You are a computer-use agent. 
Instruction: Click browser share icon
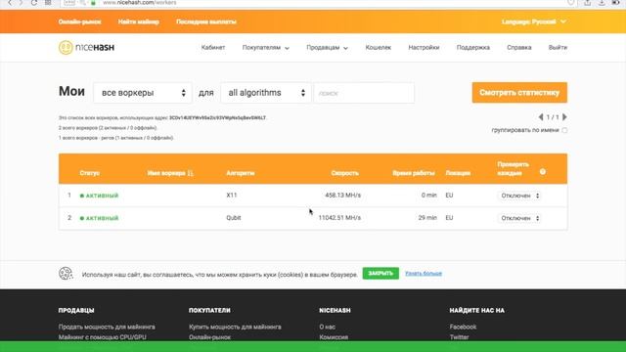pyautogui.click(x=587, y=3)
